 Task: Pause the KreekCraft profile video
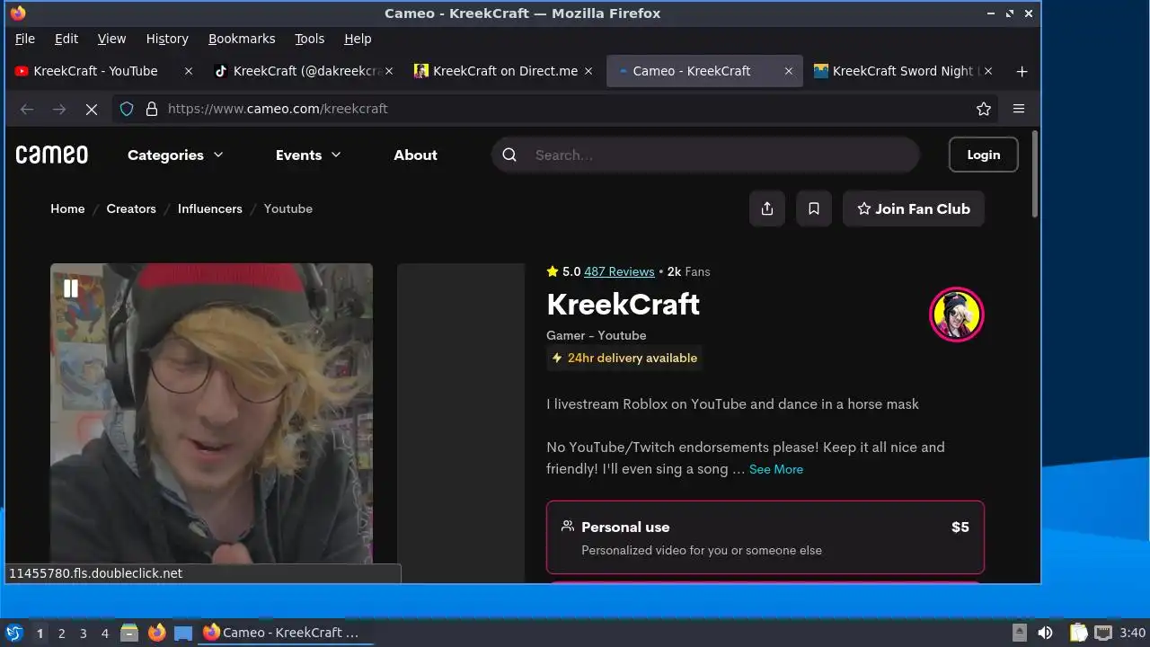71,288
